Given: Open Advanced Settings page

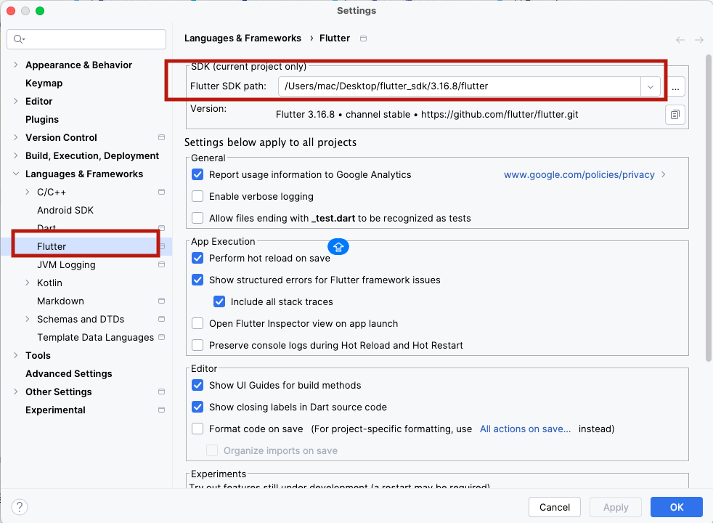Looking at the screenshot, I should click(x=69, y=374).
